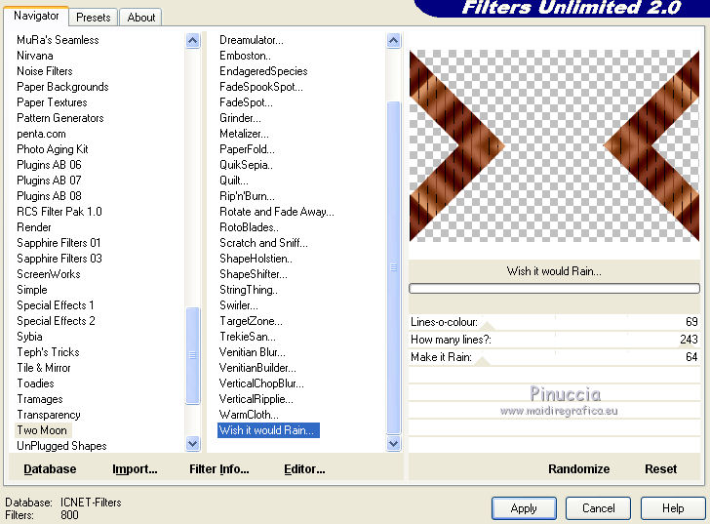Select Sybia category

point(29,337)
